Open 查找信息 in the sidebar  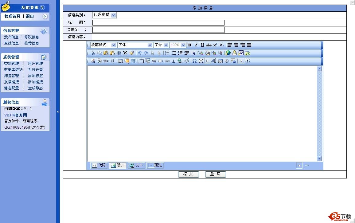pyautogui.click(x=11, y=43)
